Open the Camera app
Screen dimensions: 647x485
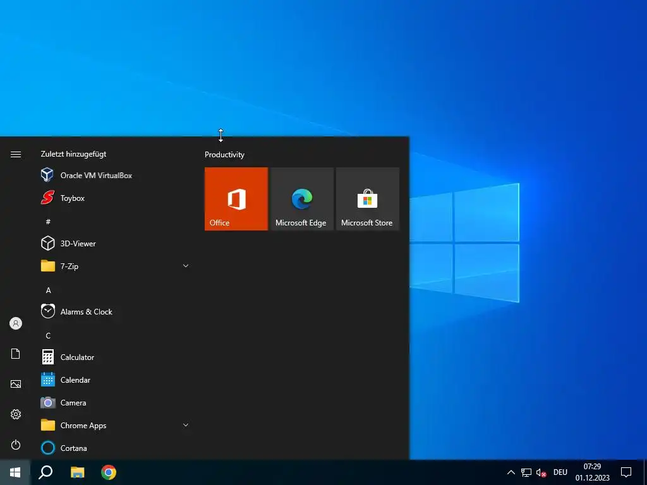pos(115,402)
